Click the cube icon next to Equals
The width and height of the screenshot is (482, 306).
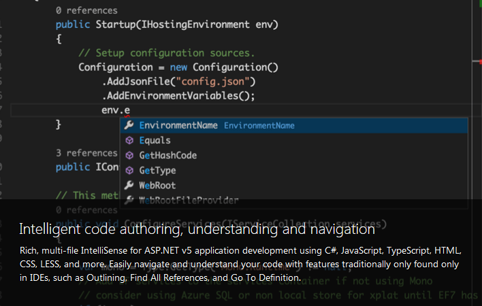point(129,141)
